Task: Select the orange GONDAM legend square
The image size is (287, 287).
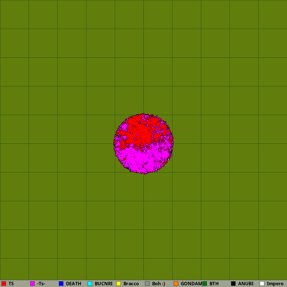Action: tap(176, 284)
